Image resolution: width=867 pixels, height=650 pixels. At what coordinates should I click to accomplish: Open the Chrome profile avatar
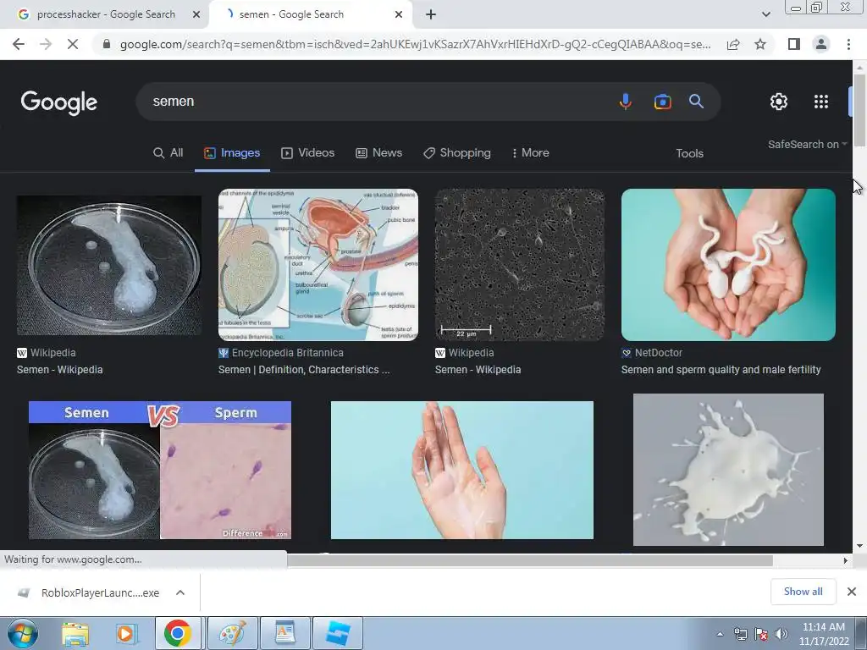pyautogui.click(x=821, y=44)
